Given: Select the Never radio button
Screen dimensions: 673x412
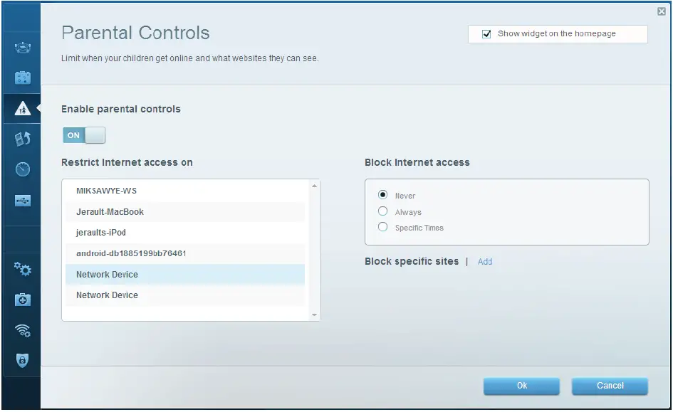Looking at the screenshot, I should pyautogui.click(x=382, y=195).
